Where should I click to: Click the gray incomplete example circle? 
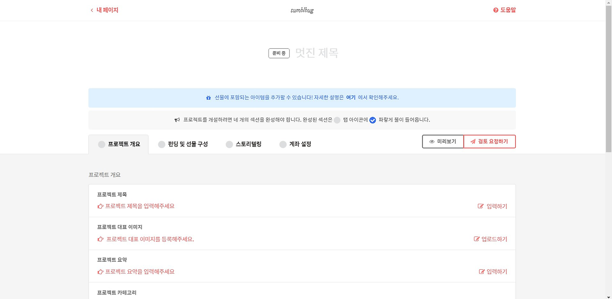coord(337,120)
